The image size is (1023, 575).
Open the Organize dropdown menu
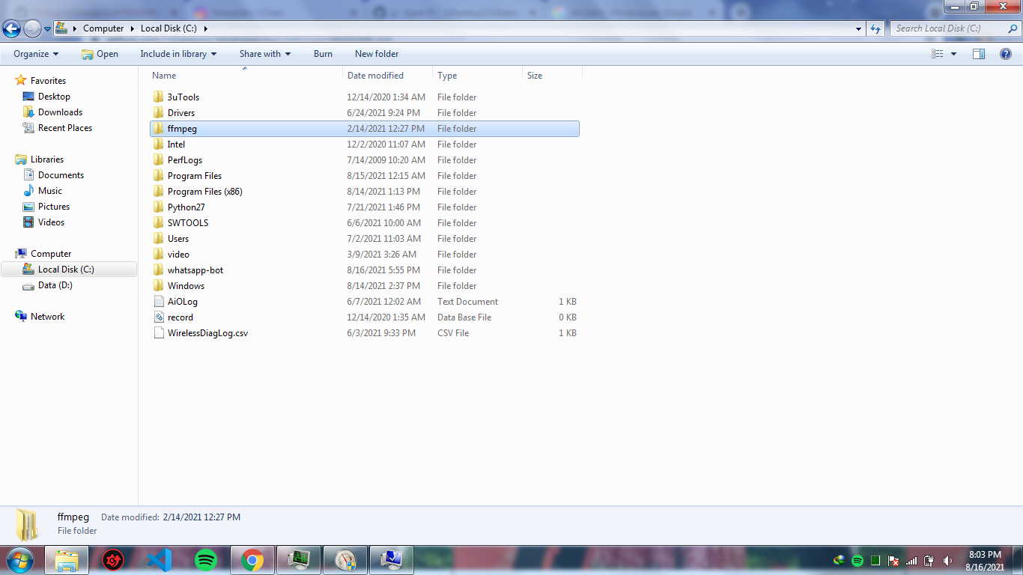[x=36, y=54]
